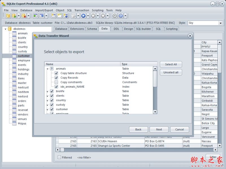
Task: Click the Next button in wizard
Action: coord(159,130)
